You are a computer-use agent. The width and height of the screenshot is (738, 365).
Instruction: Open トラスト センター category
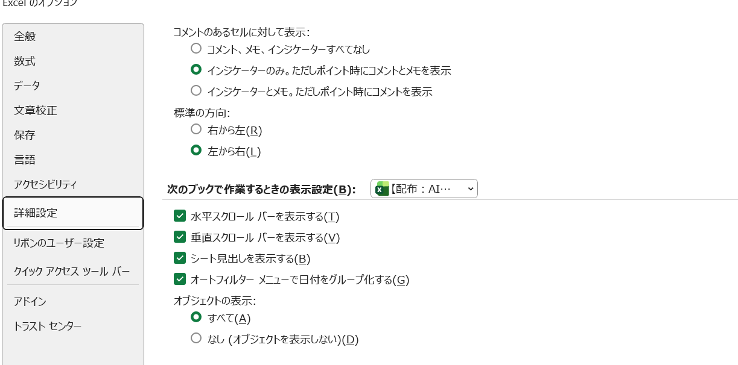click(x=48, y=326)
